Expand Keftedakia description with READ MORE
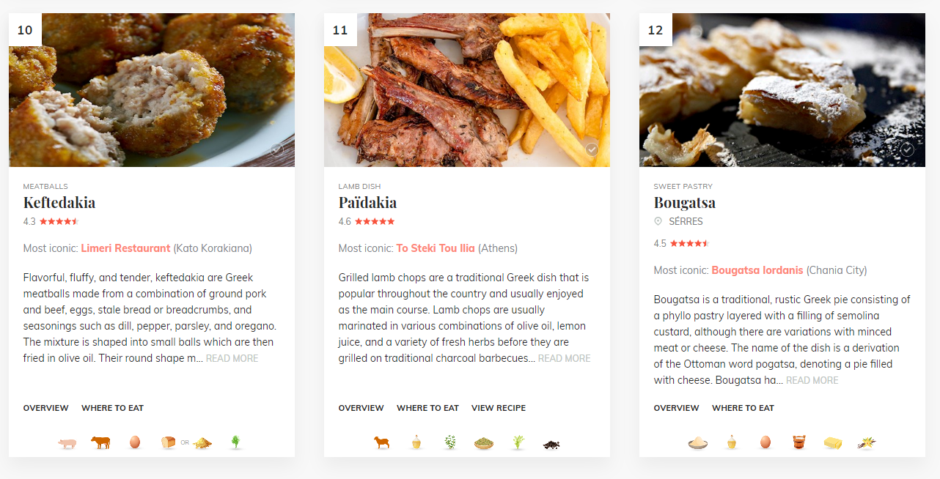This screenshot has height=479, width=940. point(232,359)
